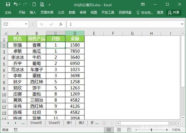Screen dimensions: 186x133
Task: Click the 共享 share button
Action: click(x=174, y=13)
